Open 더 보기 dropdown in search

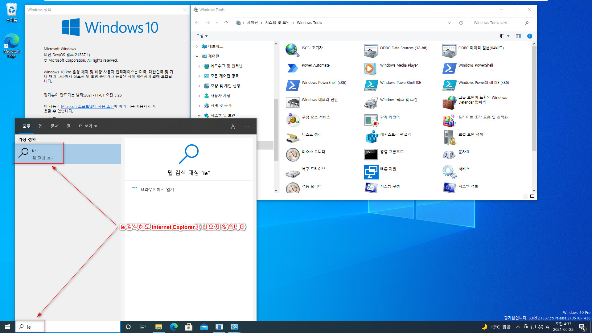(88, 126)
